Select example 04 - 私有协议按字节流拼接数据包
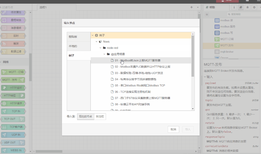This screenshot has width=261, height=154. point(141,79)
